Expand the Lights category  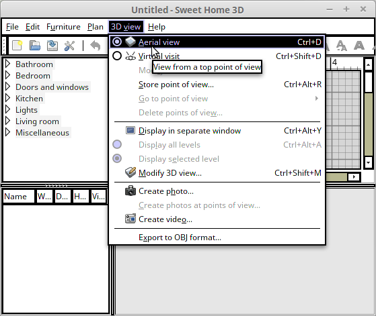click(7, 109)
